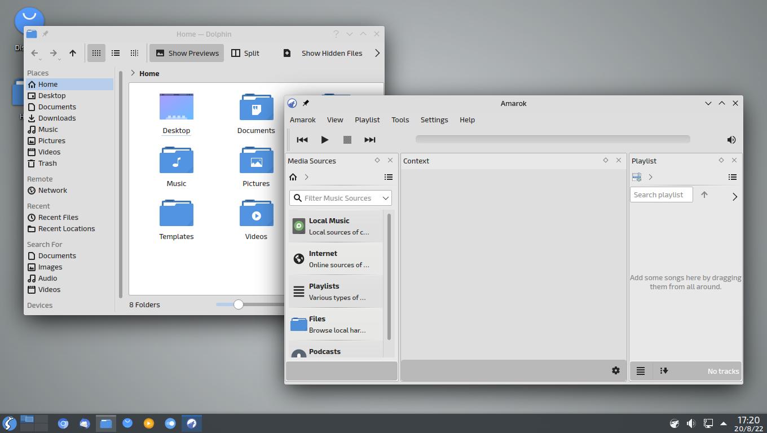Click the playlist track progression icon
This screenshot has width=767, height=433.
[664, 371]
